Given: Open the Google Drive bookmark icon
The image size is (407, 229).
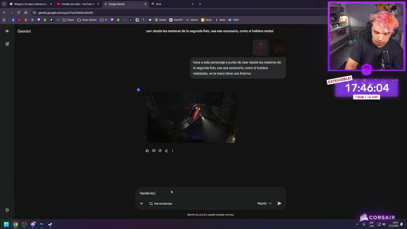Looking at the screenshot, I should point(32,20).
